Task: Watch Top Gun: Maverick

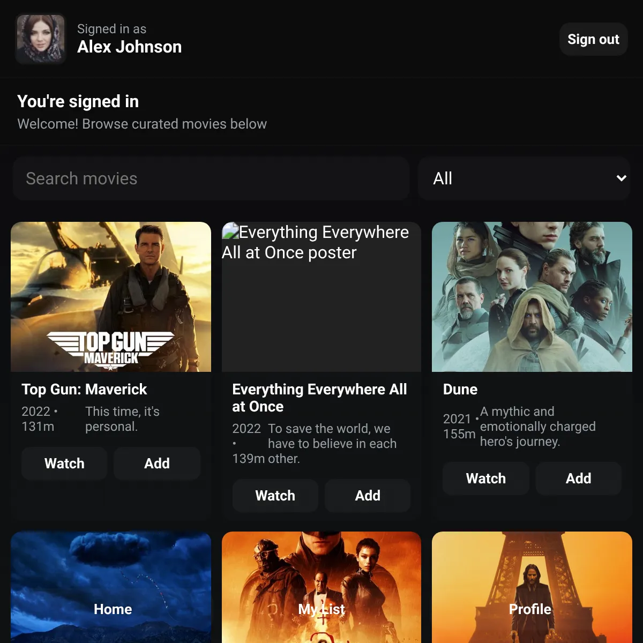Action: (64, 463)
